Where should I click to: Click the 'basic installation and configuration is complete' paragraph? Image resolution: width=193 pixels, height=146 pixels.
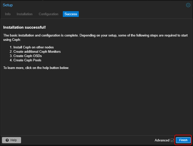95,38
